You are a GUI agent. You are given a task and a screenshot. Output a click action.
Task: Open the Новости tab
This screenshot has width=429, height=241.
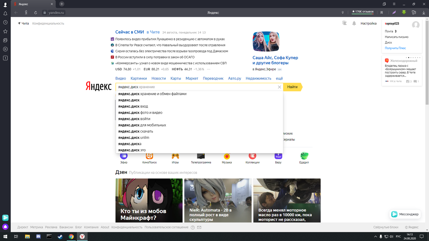(158, 78)
